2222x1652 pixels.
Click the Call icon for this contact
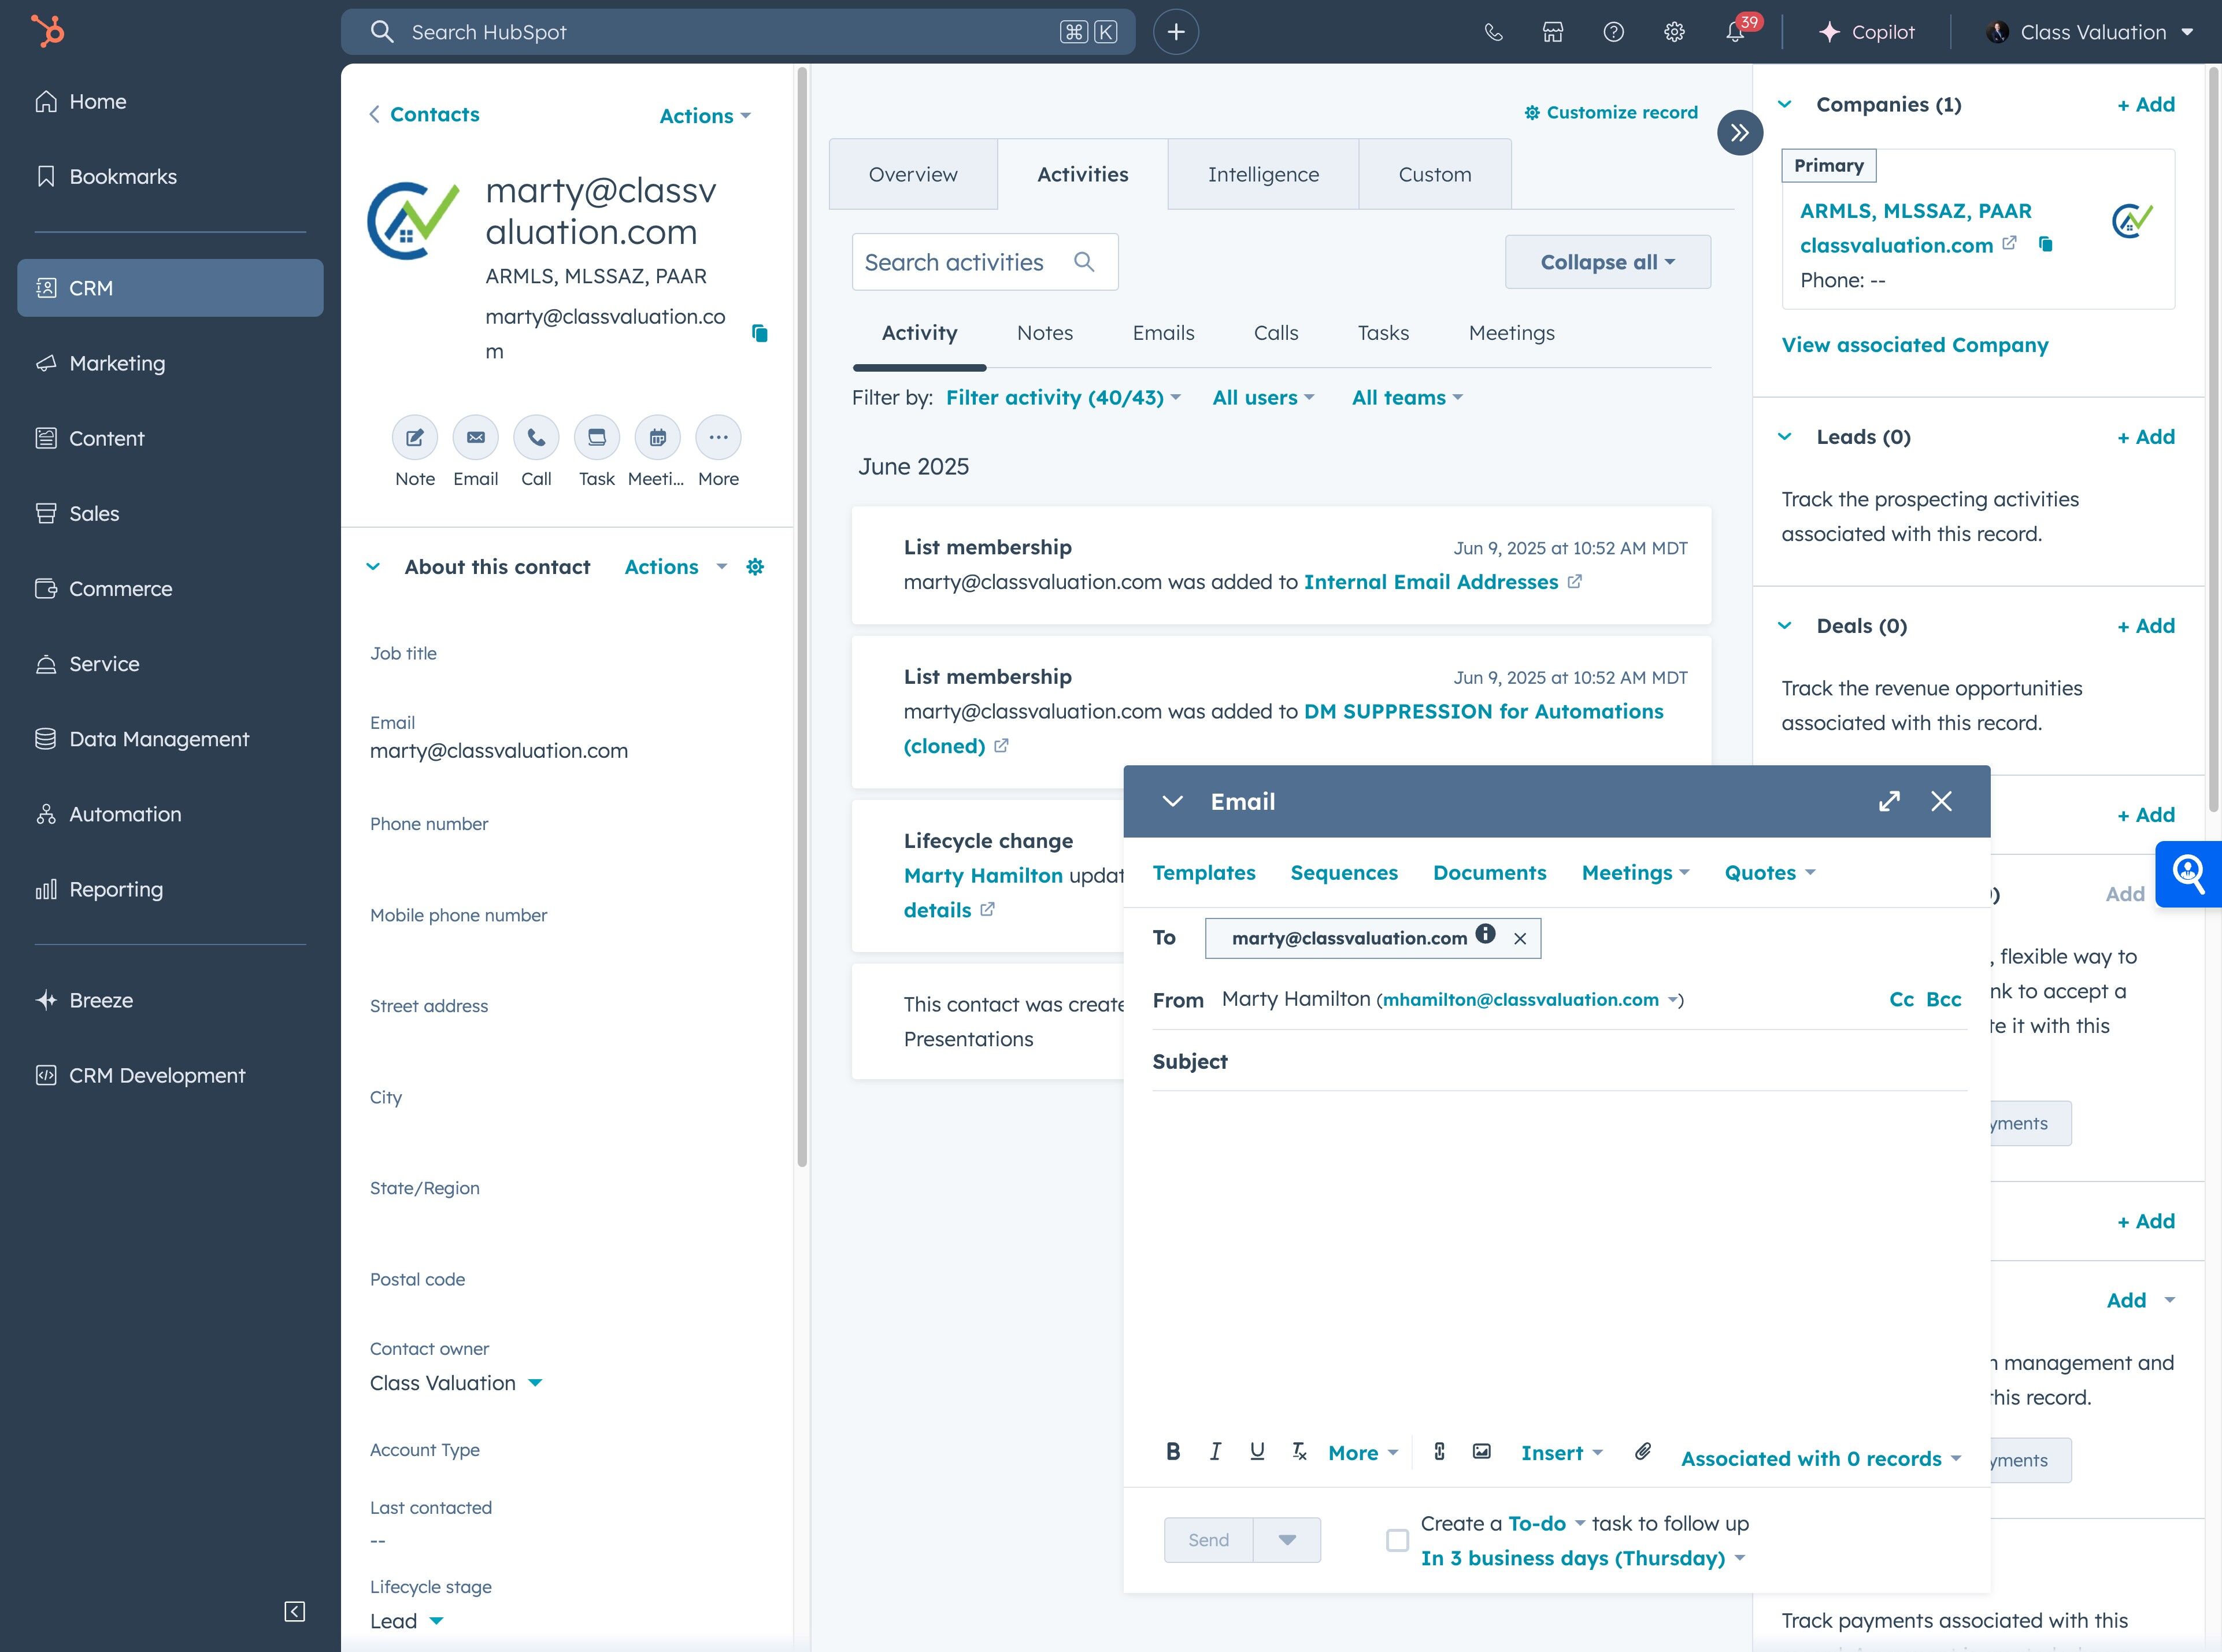pyautogui.click(x=536, y=438)
